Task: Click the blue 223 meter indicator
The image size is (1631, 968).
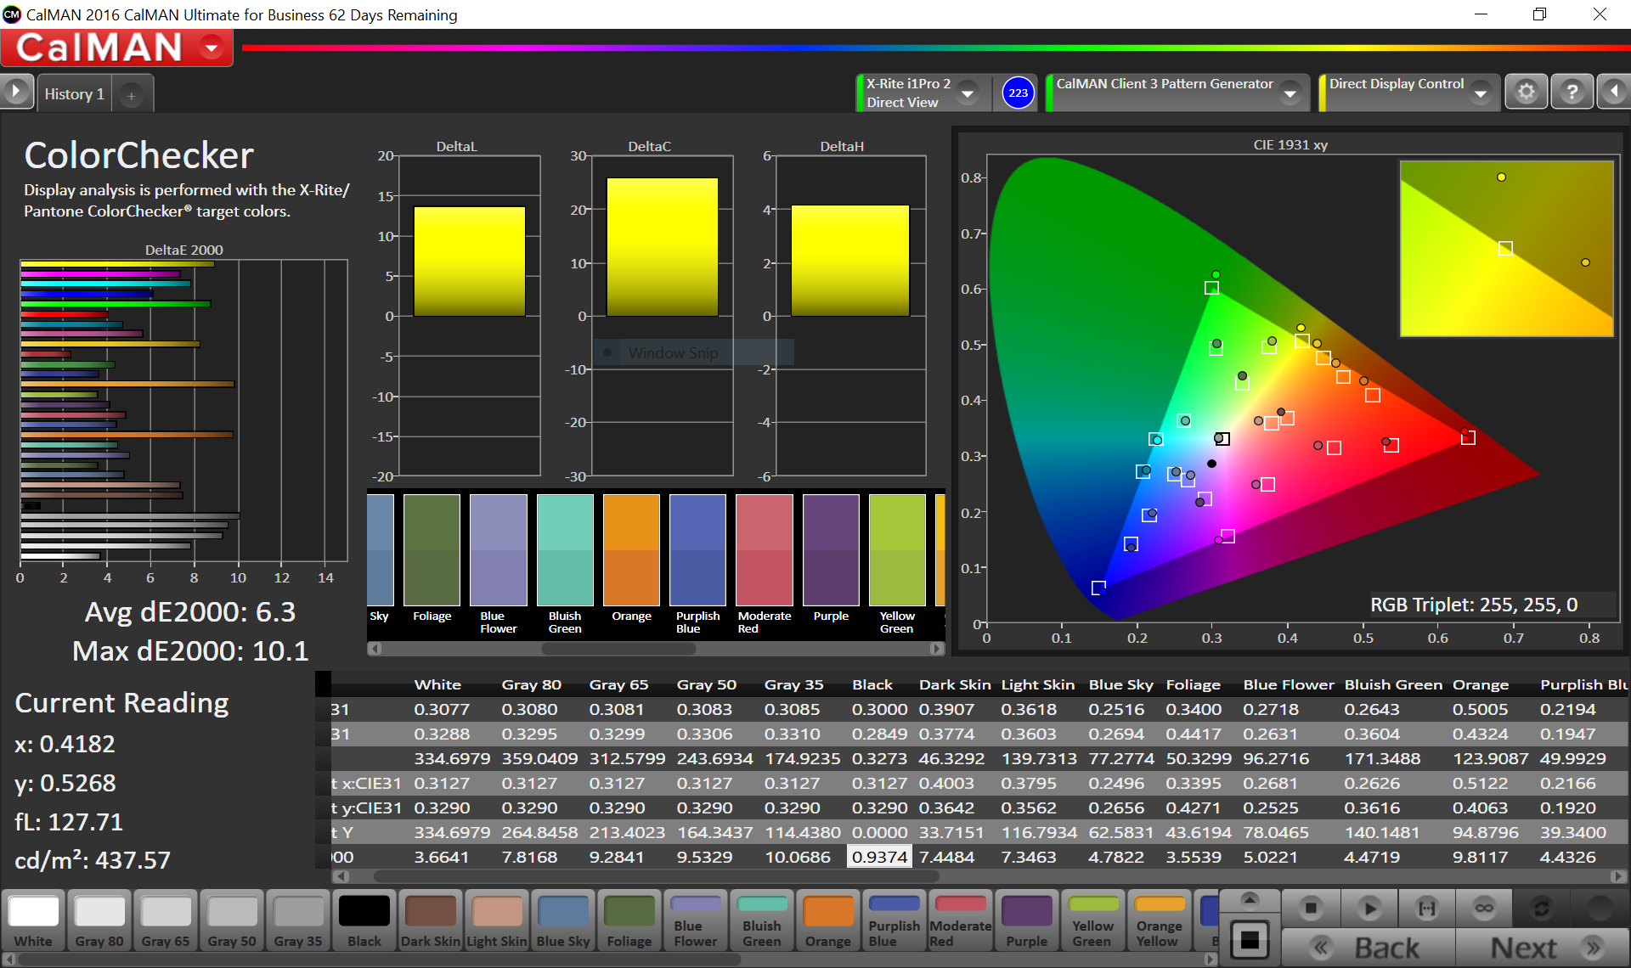Action: coord(1018,93)
